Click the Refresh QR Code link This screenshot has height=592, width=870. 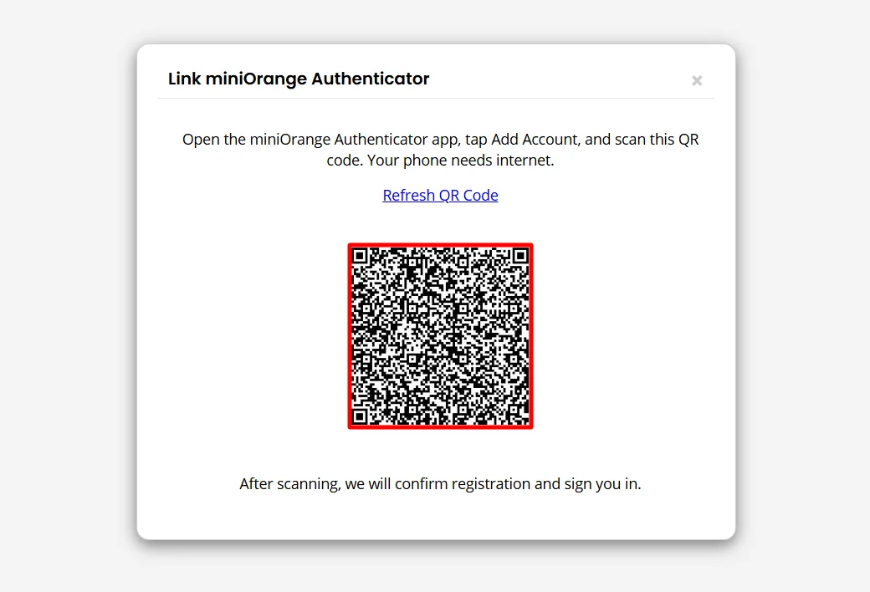(x=440, y=196)
